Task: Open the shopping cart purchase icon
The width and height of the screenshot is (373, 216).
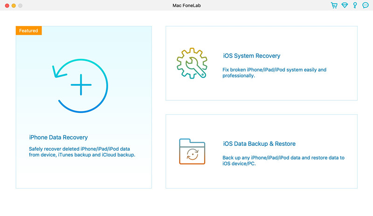Action: 334,5
